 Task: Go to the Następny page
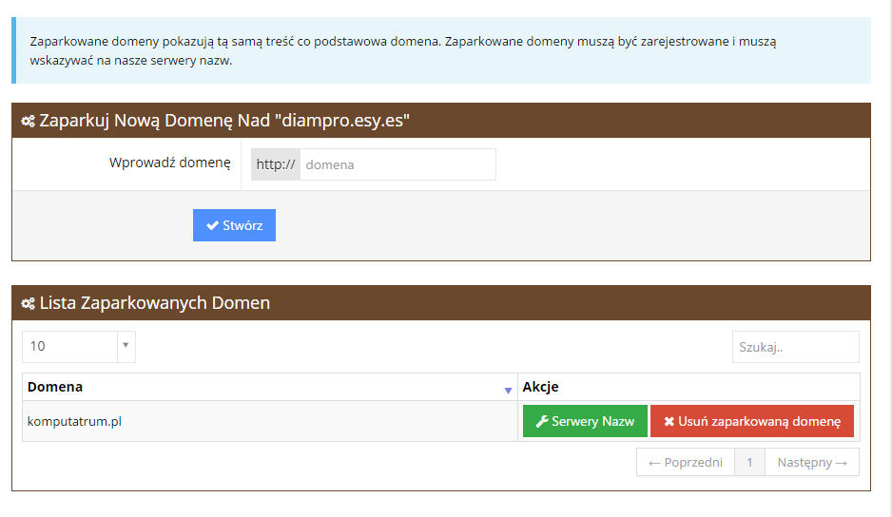pos(812,463)
